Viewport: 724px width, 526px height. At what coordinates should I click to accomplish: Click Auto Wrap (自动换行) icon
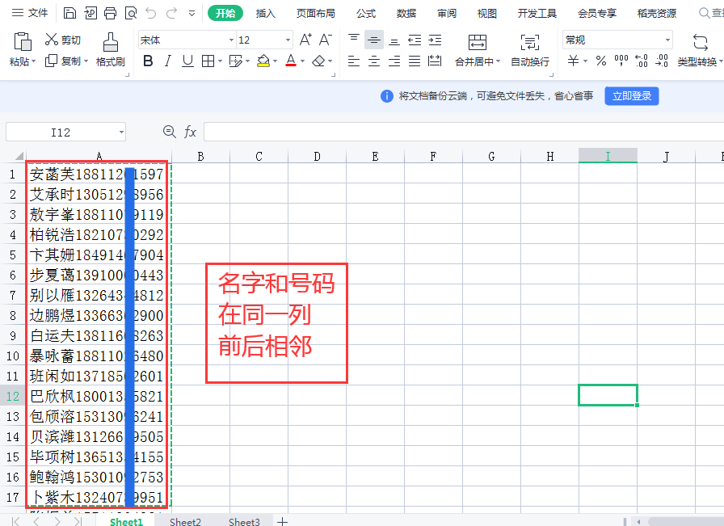pyautogui.click(x=530, y=42)
